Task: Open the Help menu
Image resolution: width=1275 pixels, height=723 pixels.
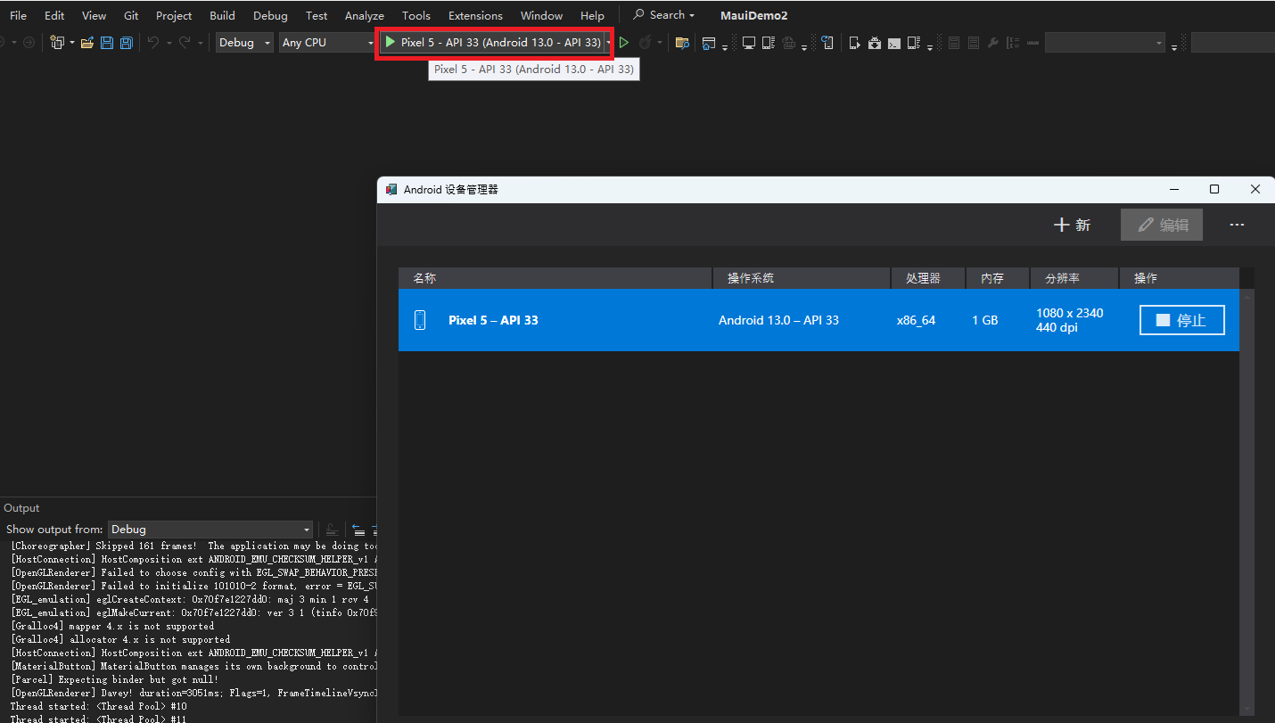Action: [x=592, y=15]
